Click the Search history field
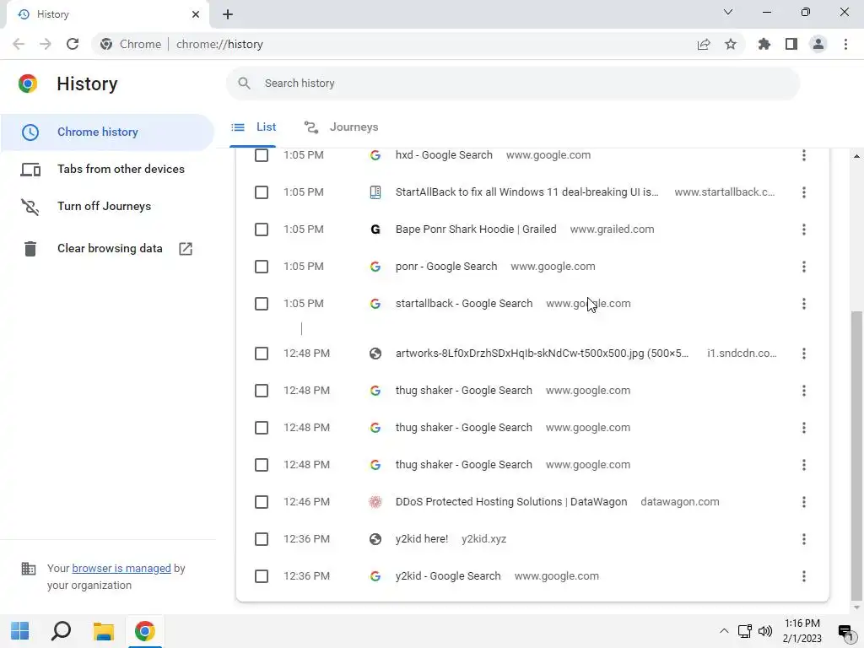This screenshot has width=864, height=648. (513, 84)
